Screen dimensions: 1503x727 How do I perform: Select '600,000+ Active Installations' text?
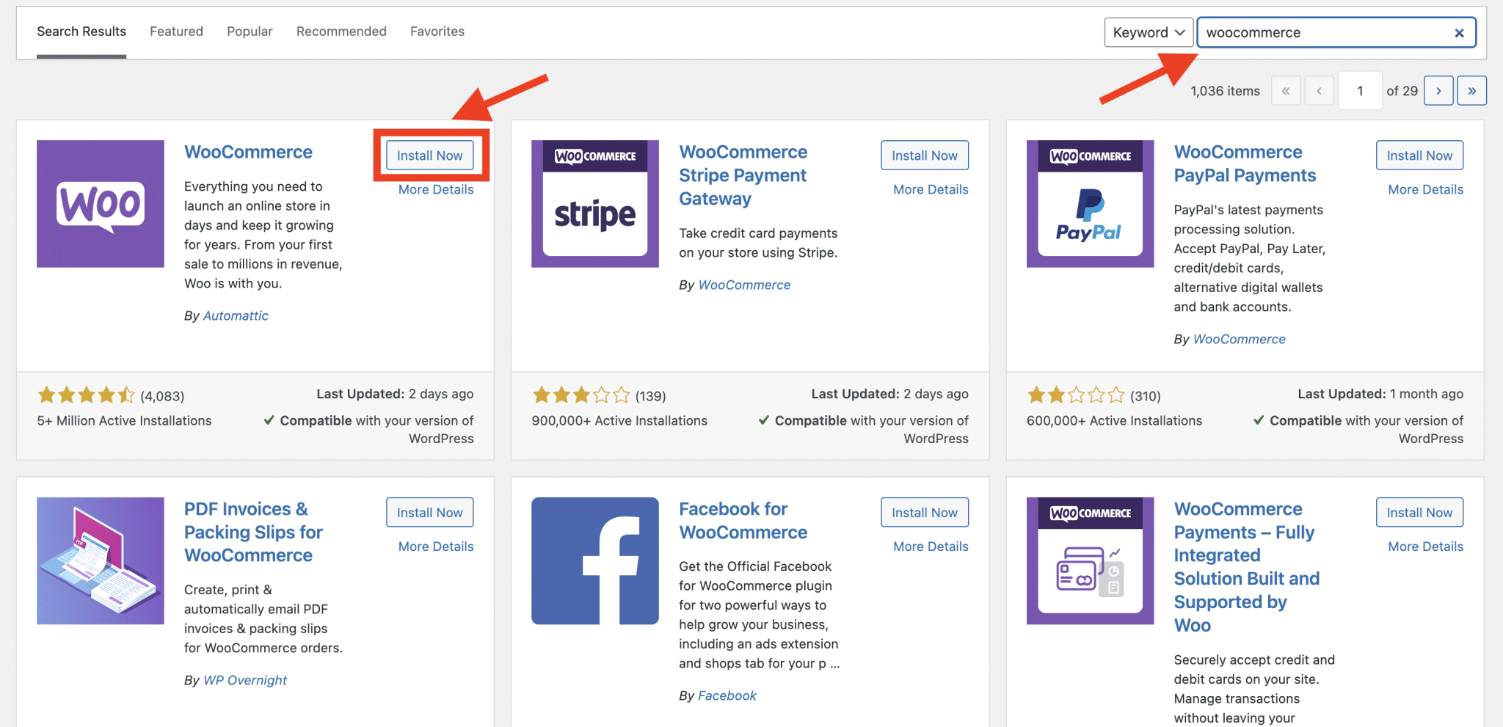[x=1114, y=420]
